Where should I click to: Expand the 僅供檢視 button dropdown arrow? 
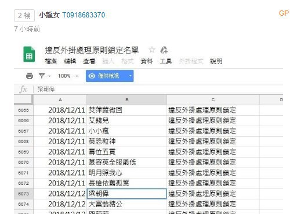click(130, 76)
